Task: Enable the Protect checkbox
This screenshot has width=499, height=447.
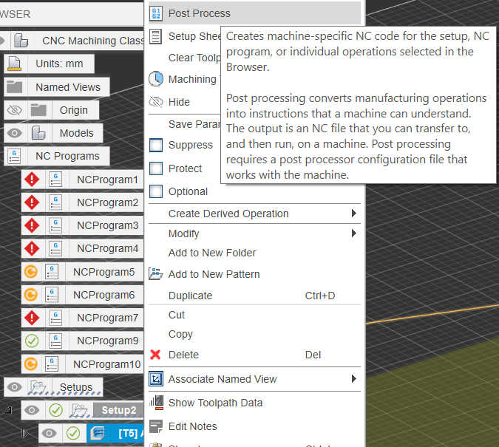Action: [156, 168]
